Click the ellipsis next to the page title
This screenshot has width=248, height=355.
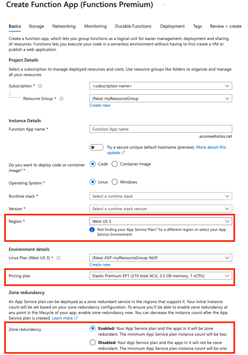[163, 4]
